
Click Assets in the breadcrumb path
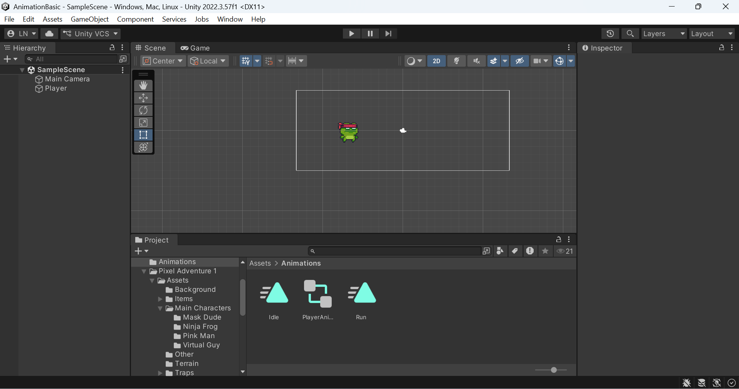click(x=260, y=263)
